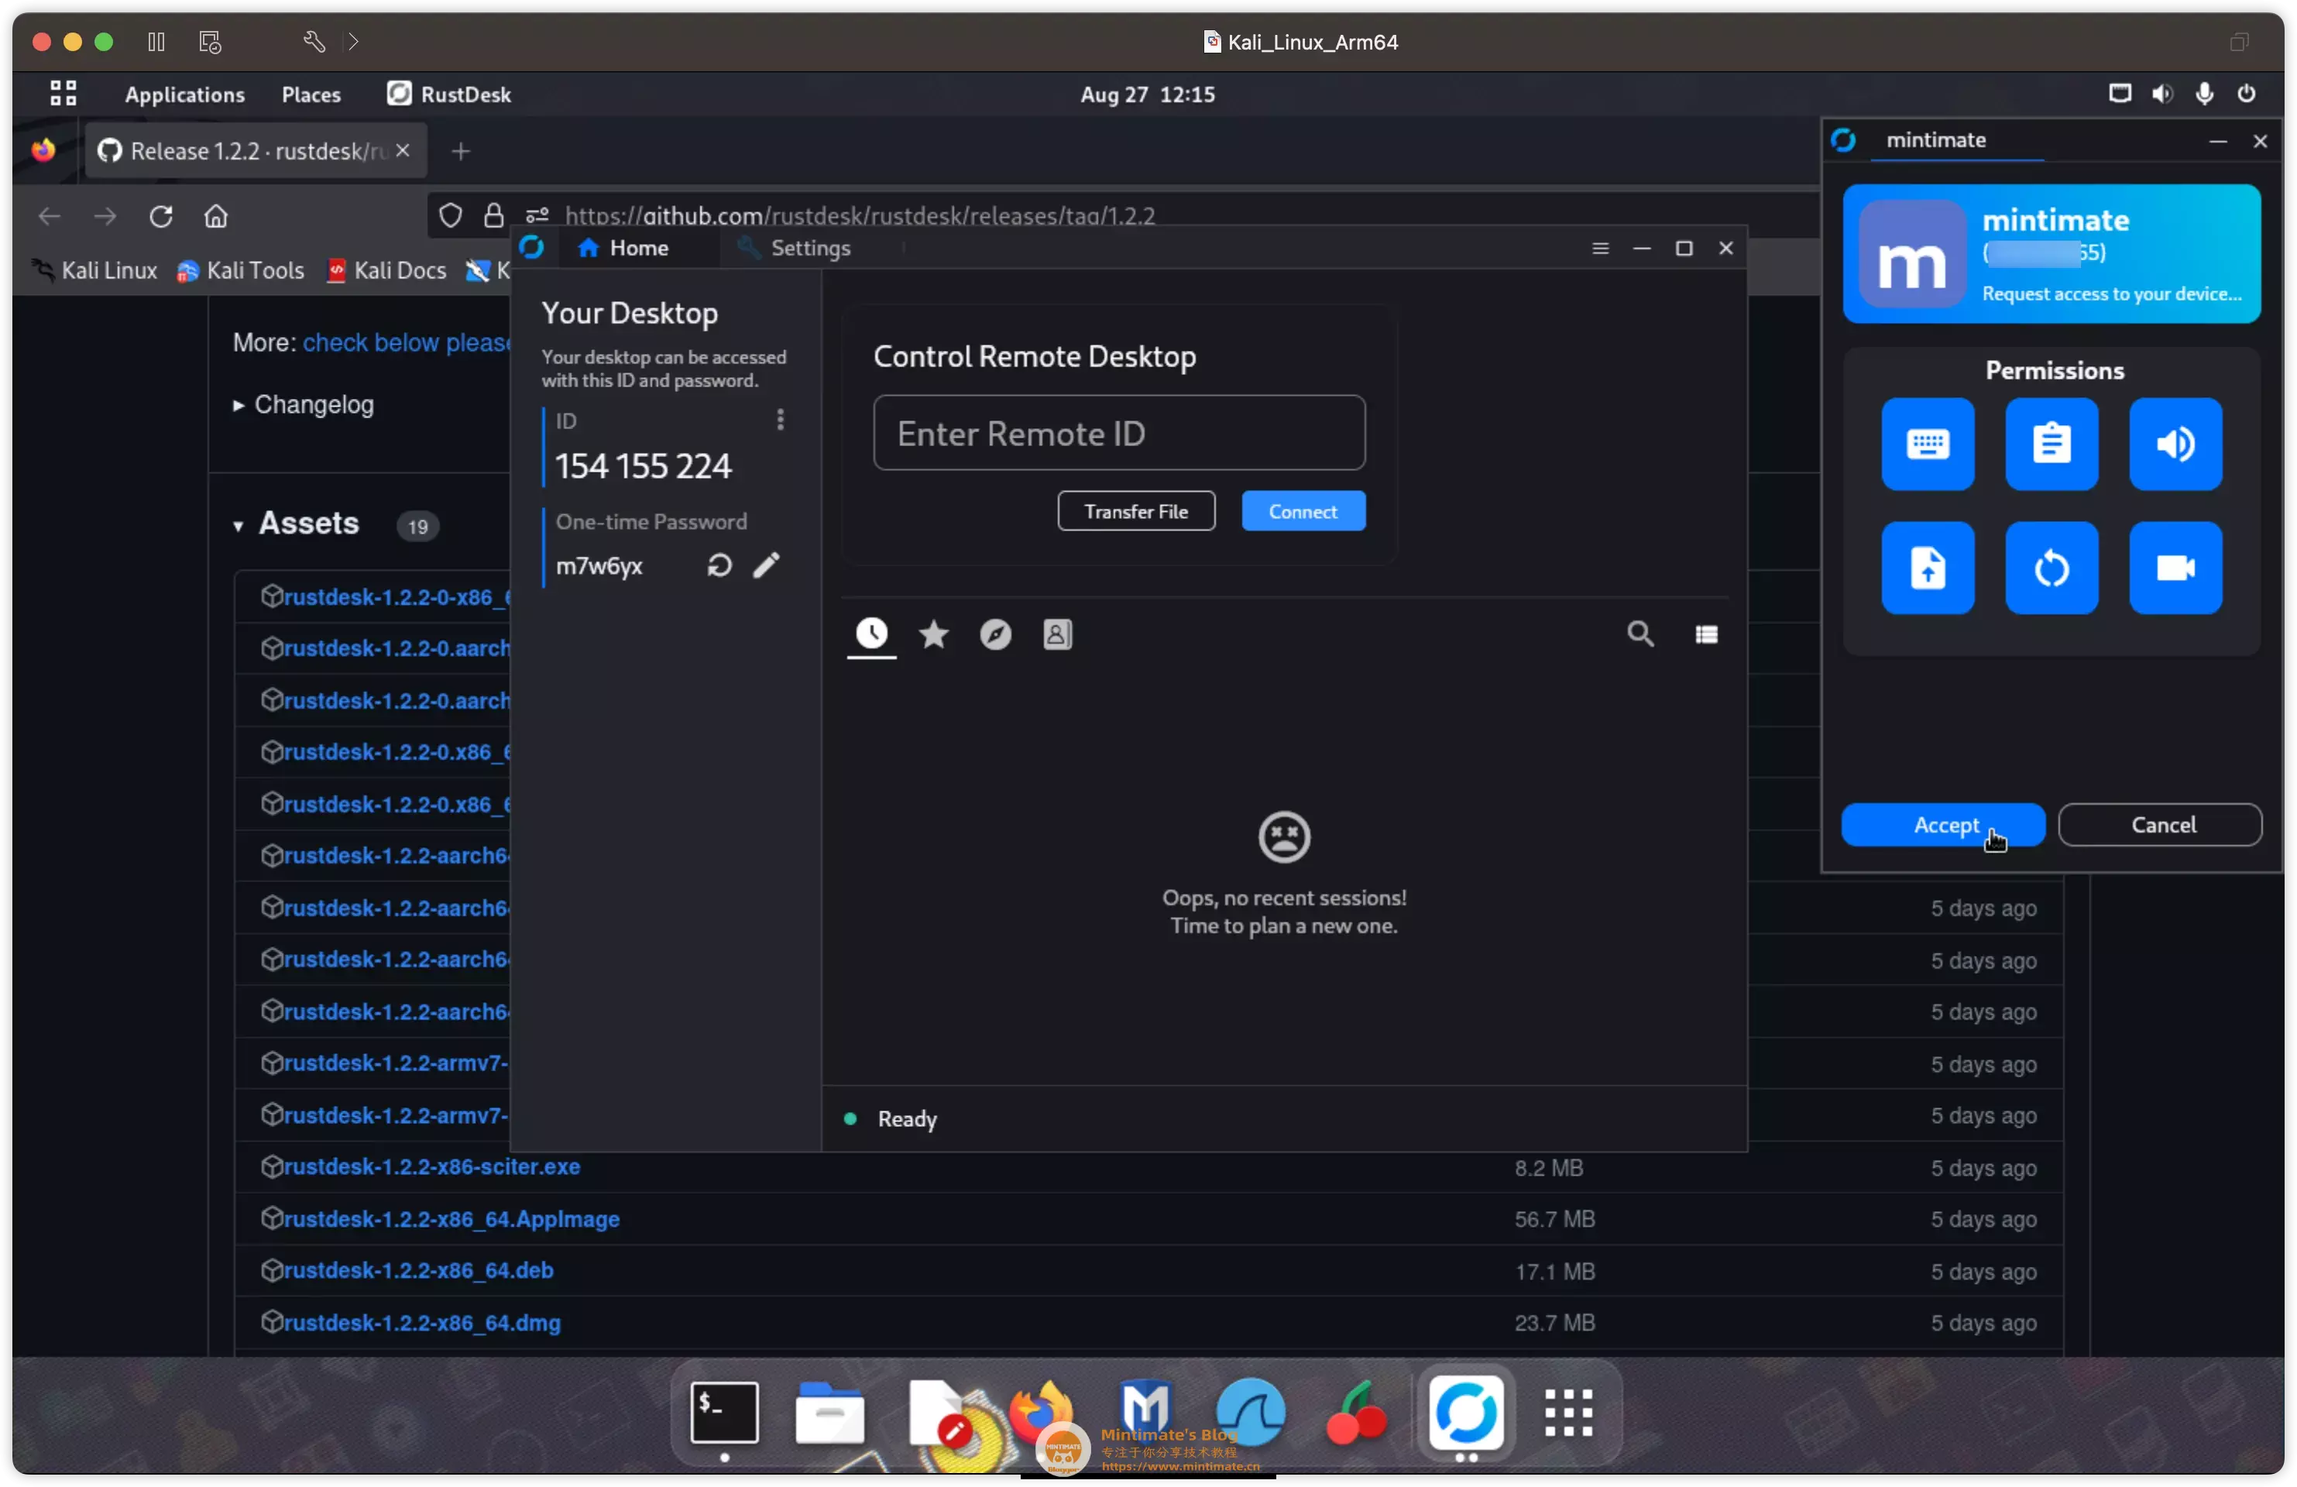Go to Firefox home page
This screenshot has width=2297, height=1487.
[215, 216]
